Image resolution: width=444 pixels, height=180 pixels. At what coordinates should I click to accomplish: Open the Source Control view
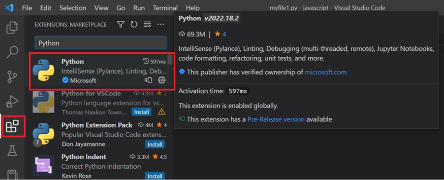(x=12, y=76)
